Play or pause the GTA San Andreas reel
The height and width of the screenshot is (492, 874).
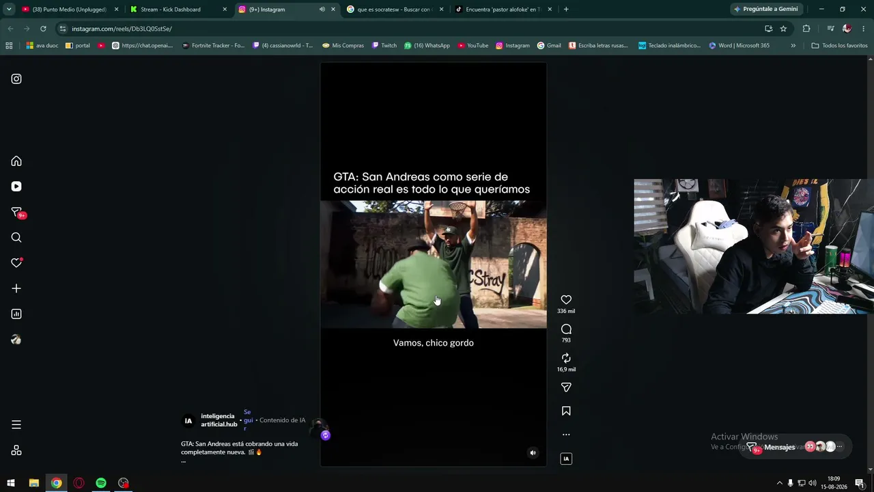tap(433, 264)
